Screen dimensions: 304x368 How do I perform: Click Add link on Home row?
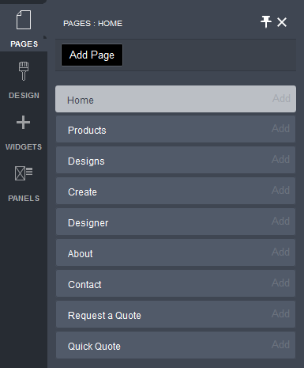281,98
